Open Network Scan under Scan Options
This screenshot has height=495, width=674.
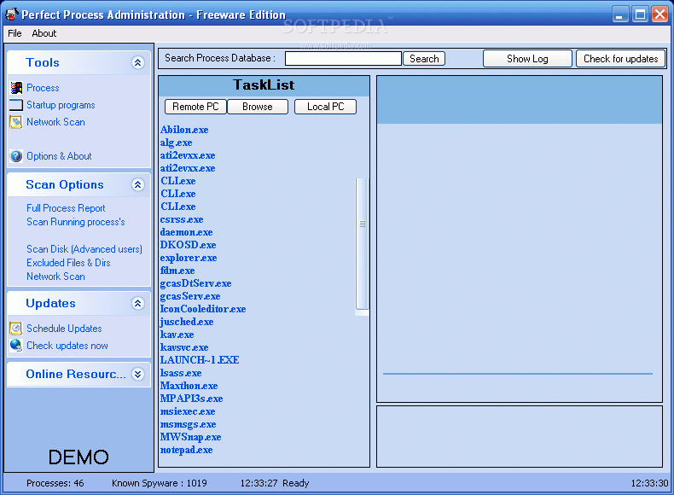pyautogui.click(x=55, y=277)
